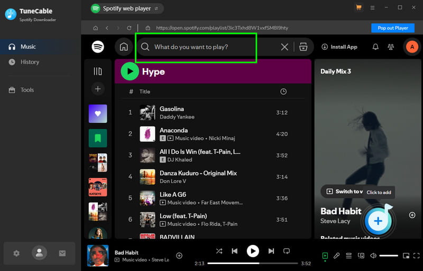Viewport: 423px width, 271px height.
Task: Switch source via Spotify web player selector
Action: pos(127,8)
